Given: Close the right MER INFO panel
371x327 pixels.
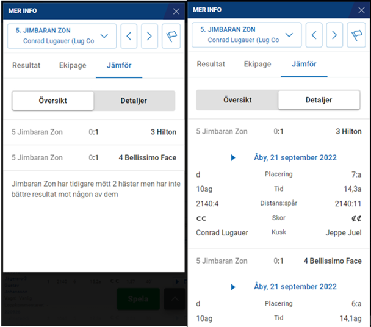Looking at the screenshot, I should pos(361,10).
